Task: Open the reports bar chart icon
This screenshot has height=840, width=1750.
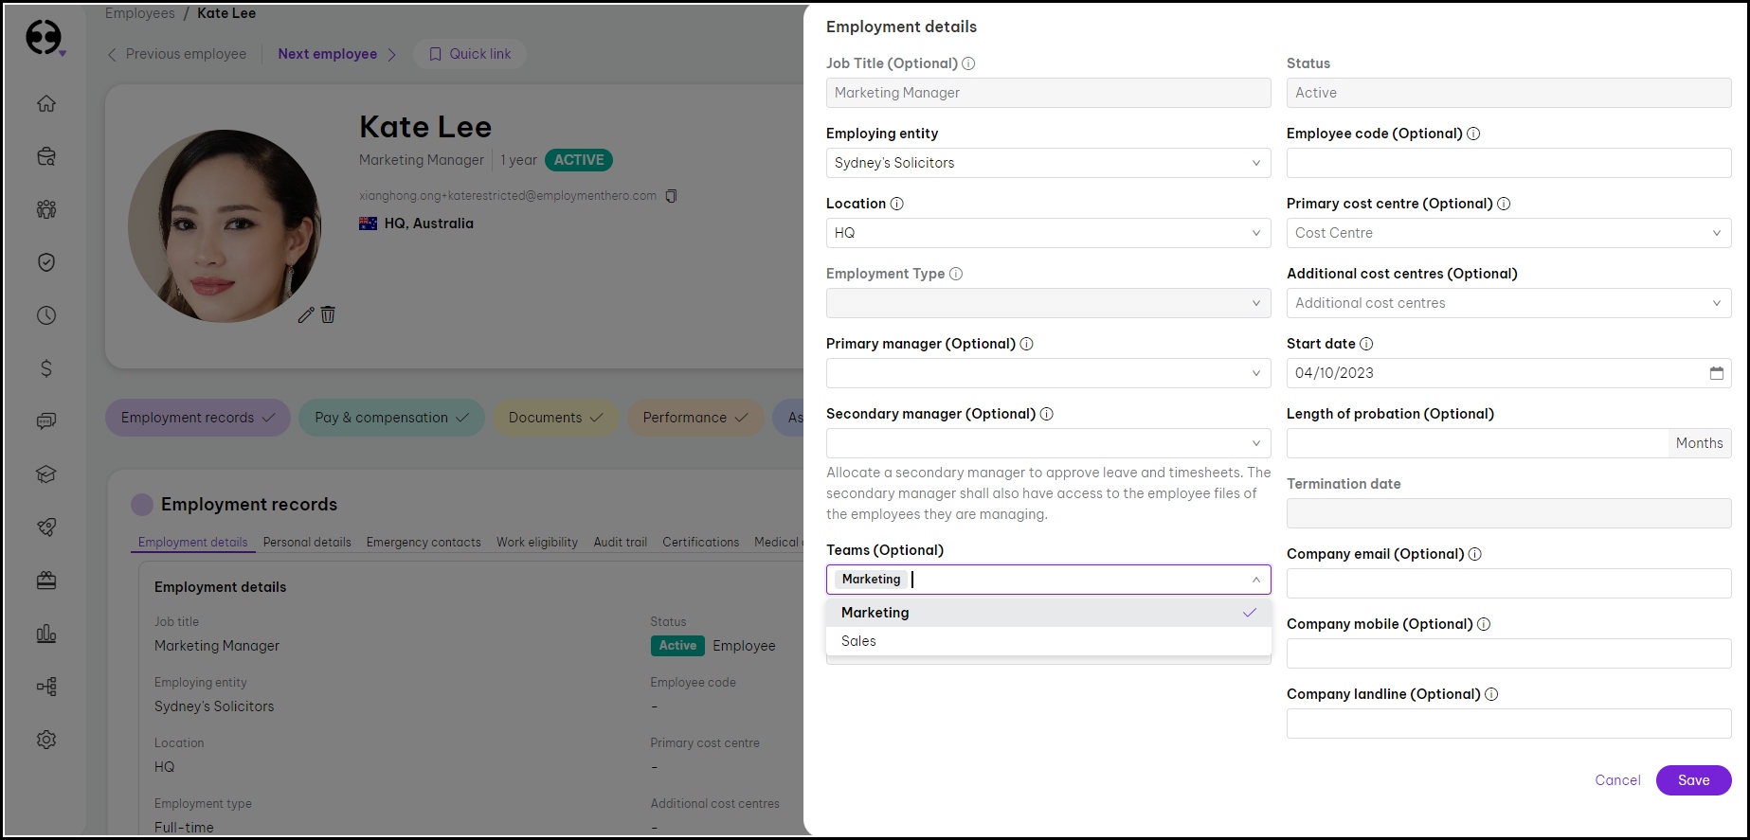Action: (46, 634)
